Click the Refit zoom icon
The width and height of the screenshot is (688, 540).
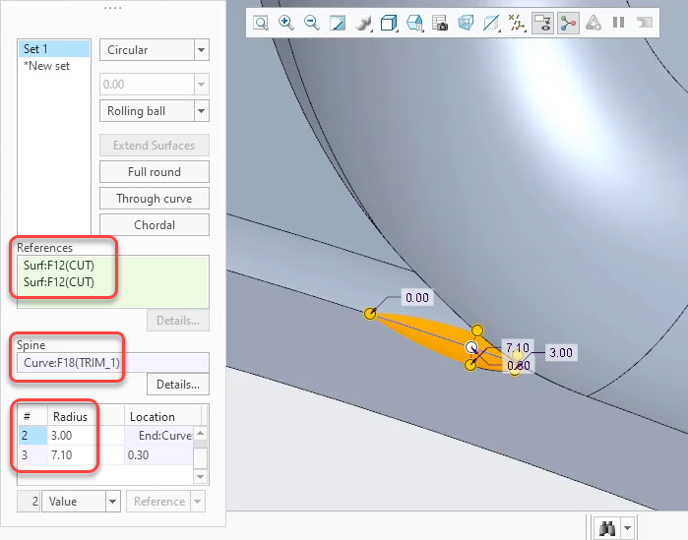(x=261, y=22)
